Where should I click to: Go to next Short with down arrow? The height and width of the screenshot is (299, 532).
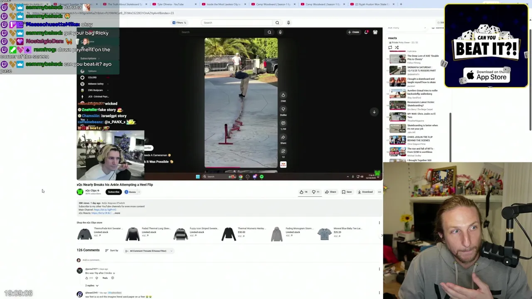[374, 112]
